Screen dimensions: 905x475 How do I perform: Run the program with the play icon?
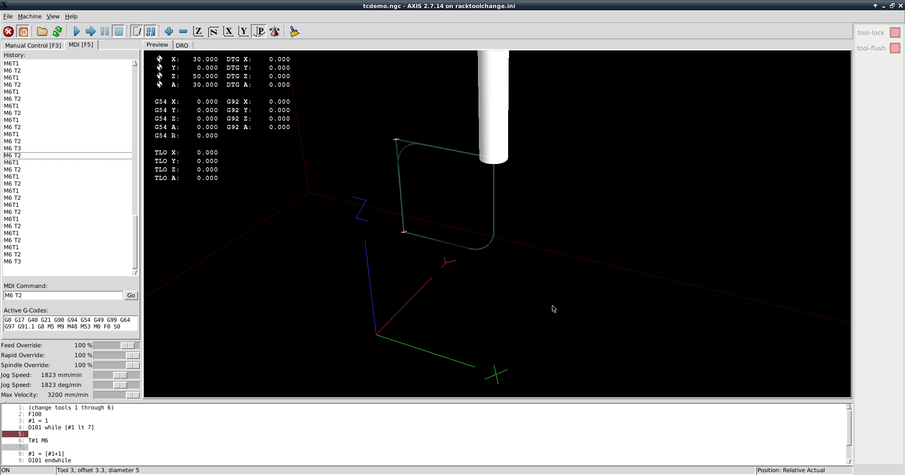tap(76, 32)
